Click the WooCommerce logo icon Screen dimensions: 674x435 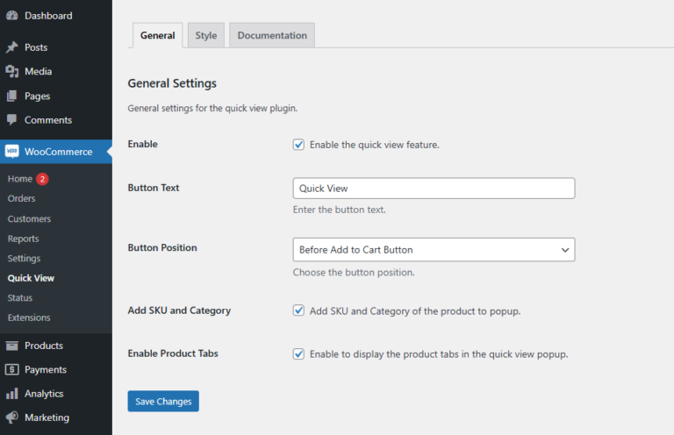[12, 151]
